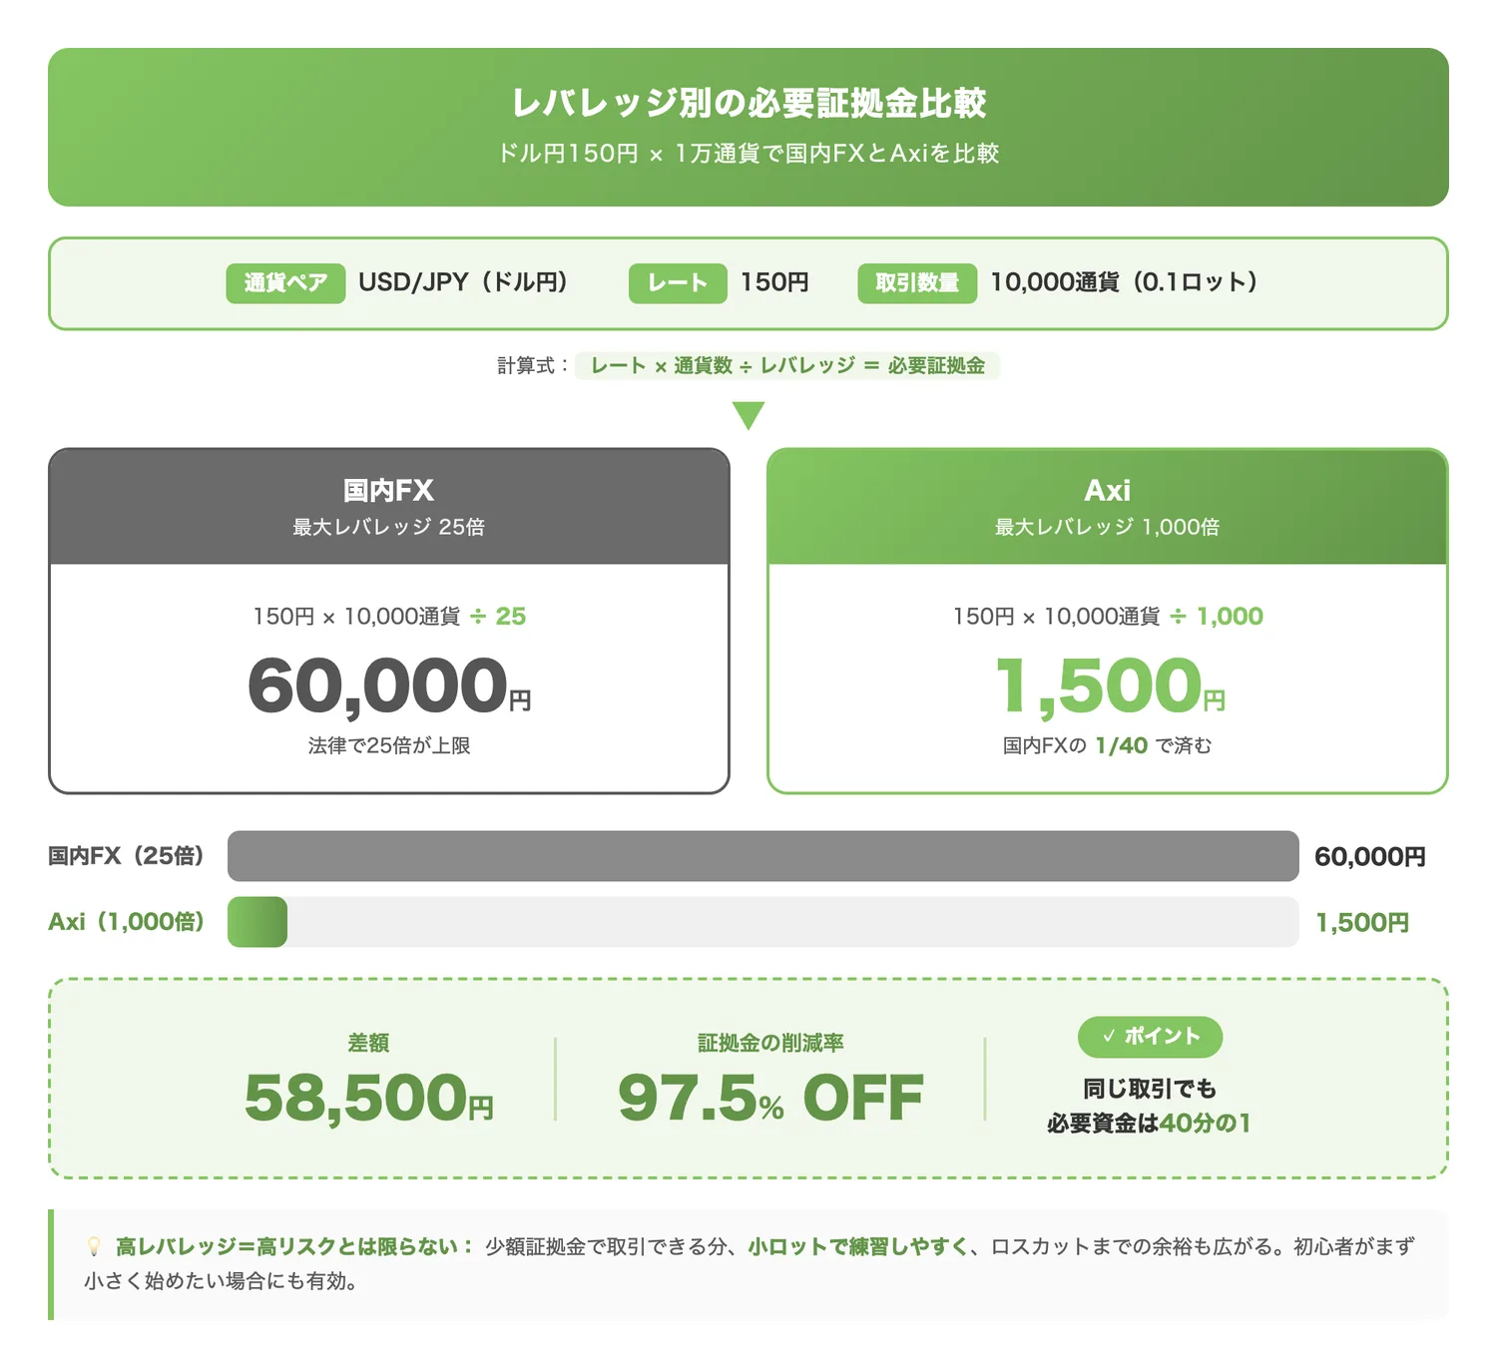The height and width of the screenshot is (1368, 1497).
Task: Click the light bulb icon
Action: tap(95, 1246)
